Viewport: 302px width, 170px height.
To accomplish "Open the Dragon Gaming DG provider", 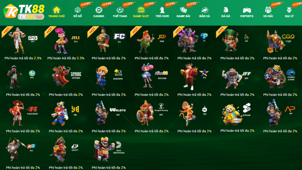I will coord(152,116).
